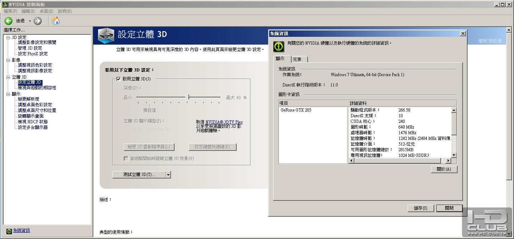
Task: Click the green info icon in System Information dialog
Action: tap(279, 46)
